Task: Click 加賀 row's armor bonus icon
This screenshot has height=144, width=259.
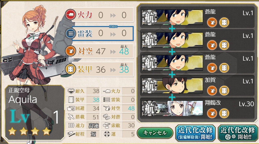Action: 224,90
